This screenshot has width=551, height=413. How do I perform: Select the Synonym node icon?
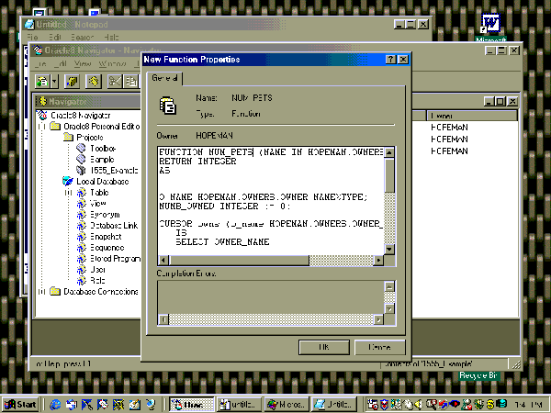coord(82,214)
